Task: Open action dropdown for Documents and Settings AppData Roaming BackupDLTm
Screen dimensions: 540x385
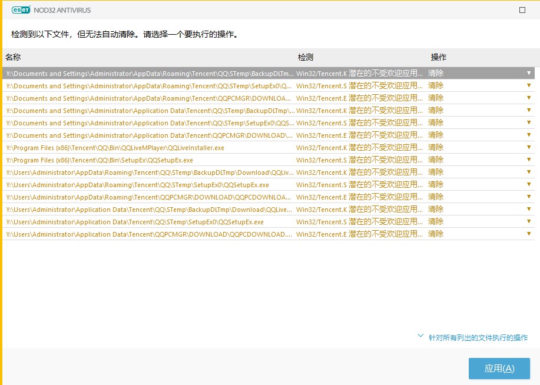Action: 529,73
